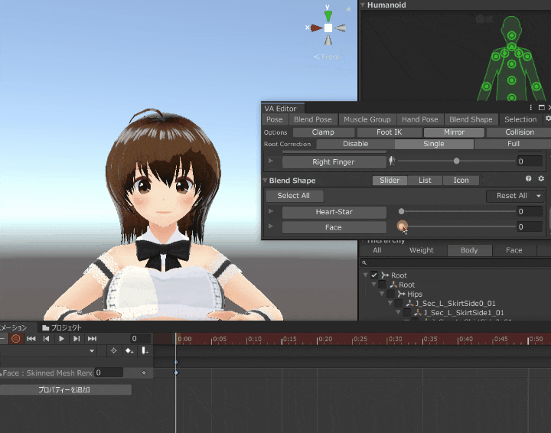This screenshot has height=433, width=551.
Task: Expand the Heart-Star blend shape group
Action: 270,211
